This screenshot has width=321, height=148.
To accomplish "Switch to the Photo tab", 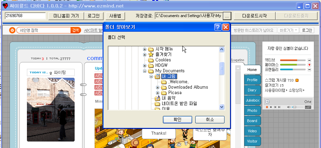I will click(252, 110).
